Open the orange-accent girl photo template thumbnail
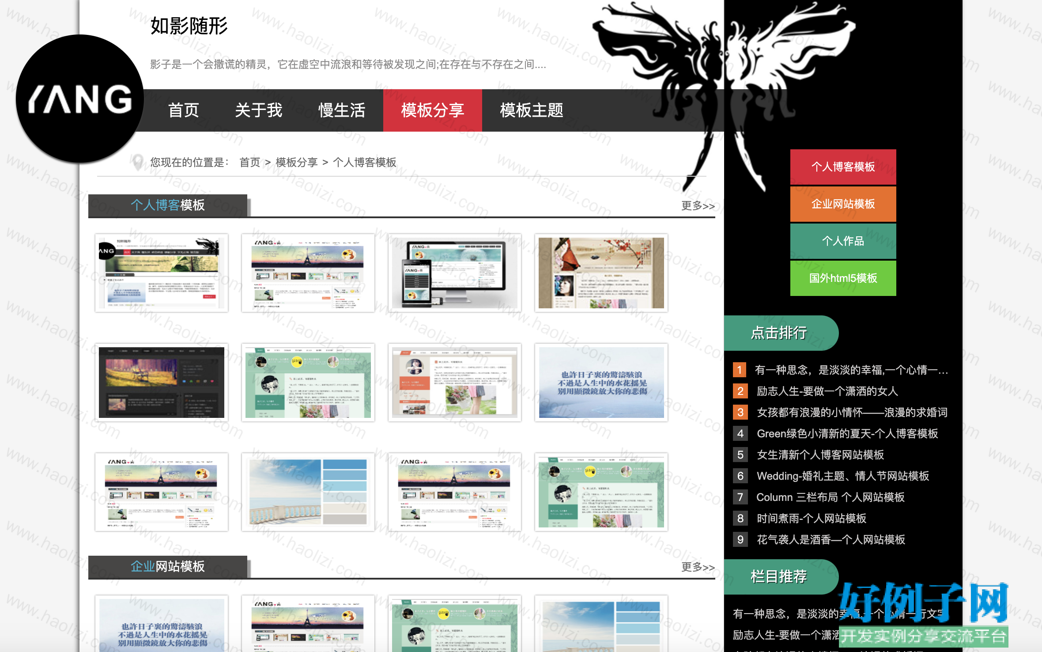The width and height of the screenshot is (1042, 652). tap(455, 383)
